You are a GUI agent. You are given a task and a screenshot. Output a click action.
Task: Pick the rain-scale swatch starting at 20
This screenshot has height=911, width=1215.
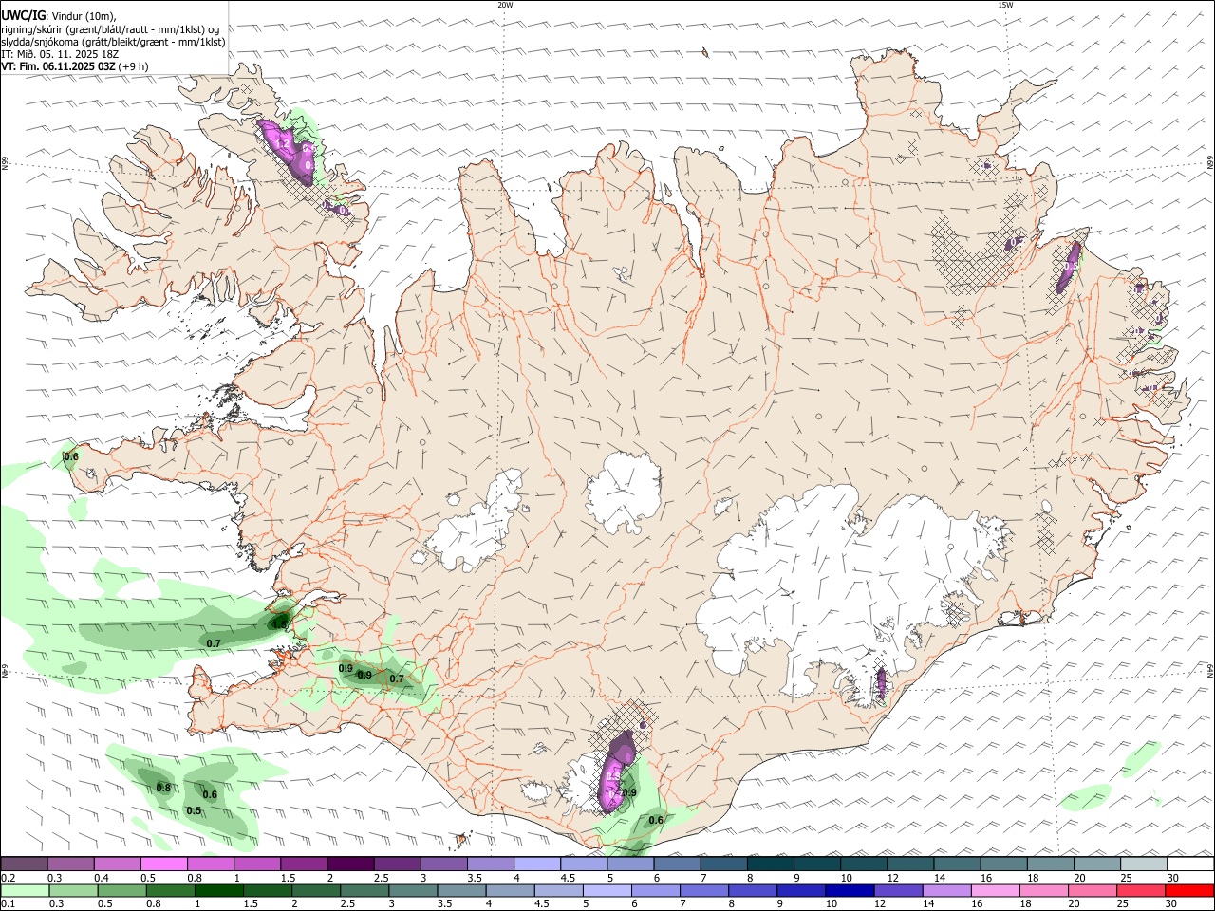(1091, 891)
